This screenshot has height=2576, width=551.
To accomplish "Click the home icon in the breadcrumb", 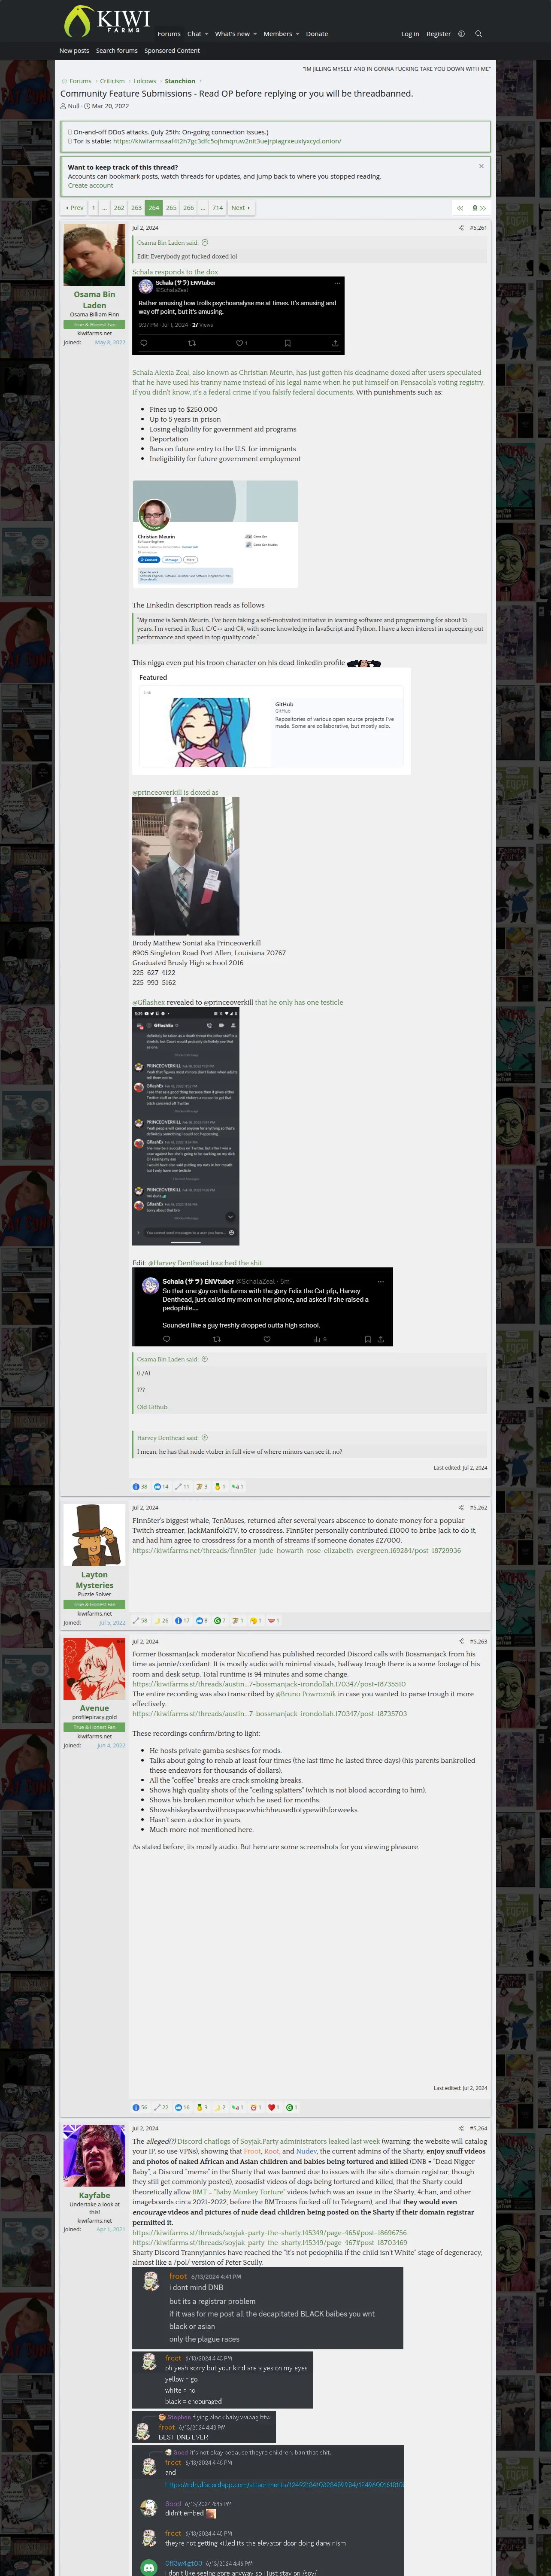I will point(64,81).
